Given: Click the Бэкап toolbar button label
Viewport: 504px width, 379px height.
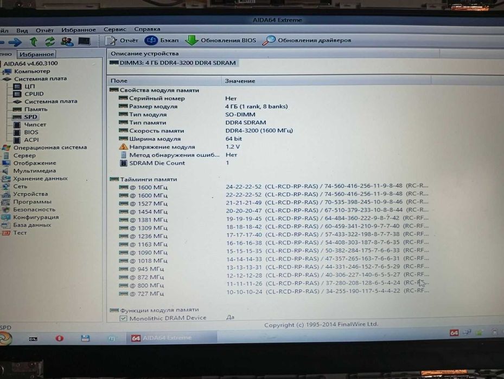Looking at the screenshot, I should (x=169, y=41).
